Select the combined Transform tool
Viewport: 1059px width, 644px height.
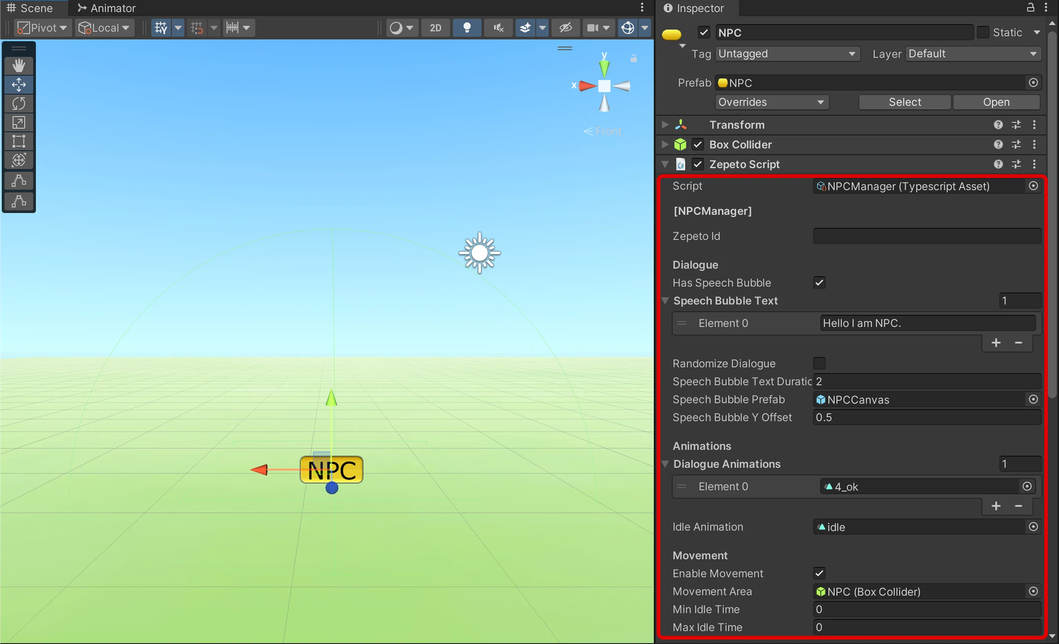[x=18, y=160]
